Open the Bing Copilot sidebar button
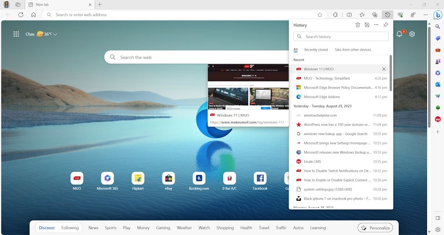Viewport: 444px width, 235px height. [x=438, y=15]
